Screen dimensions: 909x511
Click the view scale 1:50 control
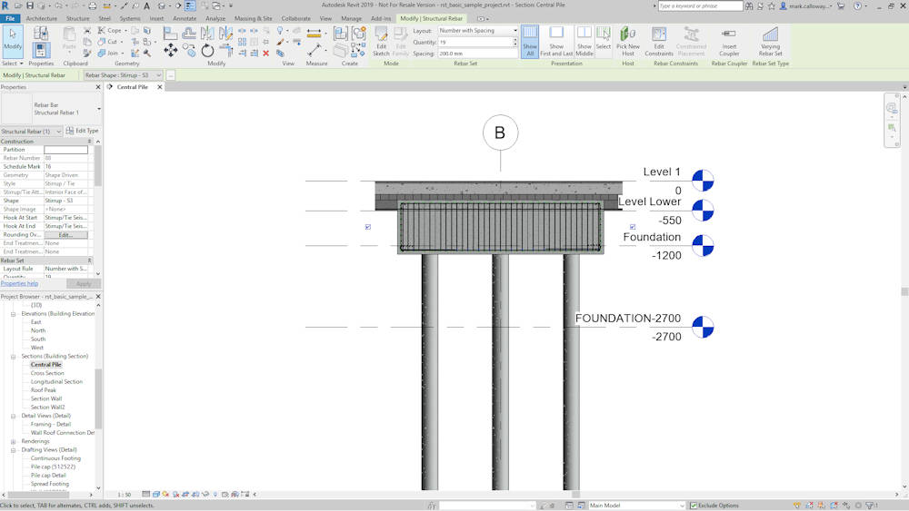[124, 495]
